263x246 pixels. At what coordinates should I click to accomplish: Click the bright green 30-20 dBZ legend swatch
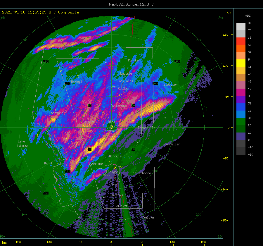click(241, 121)
